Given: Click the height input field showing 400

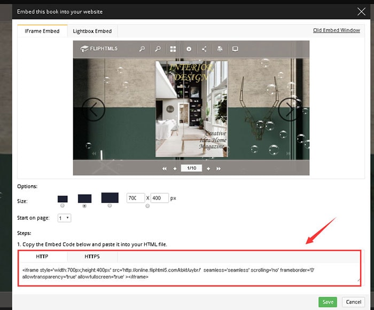Looking at the screenshot, I should click(x=160, y=198).
